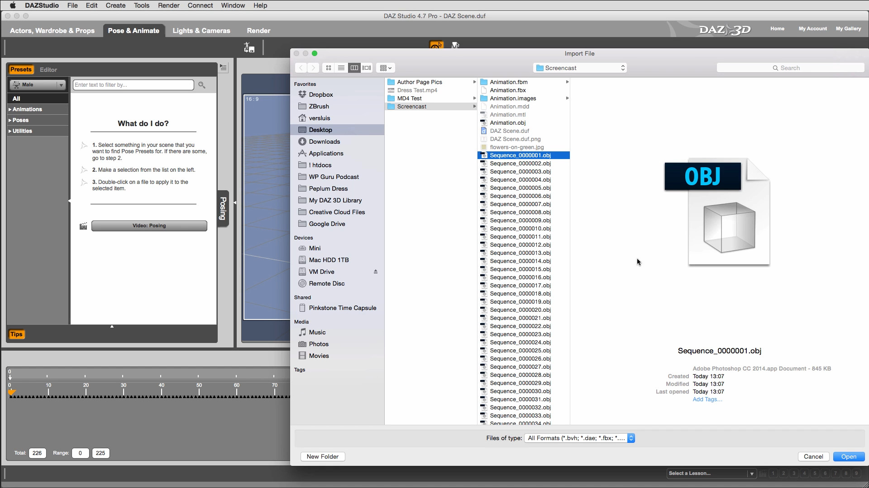Image resolution: width=869 pixels, height=488 pixels.
Task: Select ZBrush folder in sidebar
Action: 319,106
